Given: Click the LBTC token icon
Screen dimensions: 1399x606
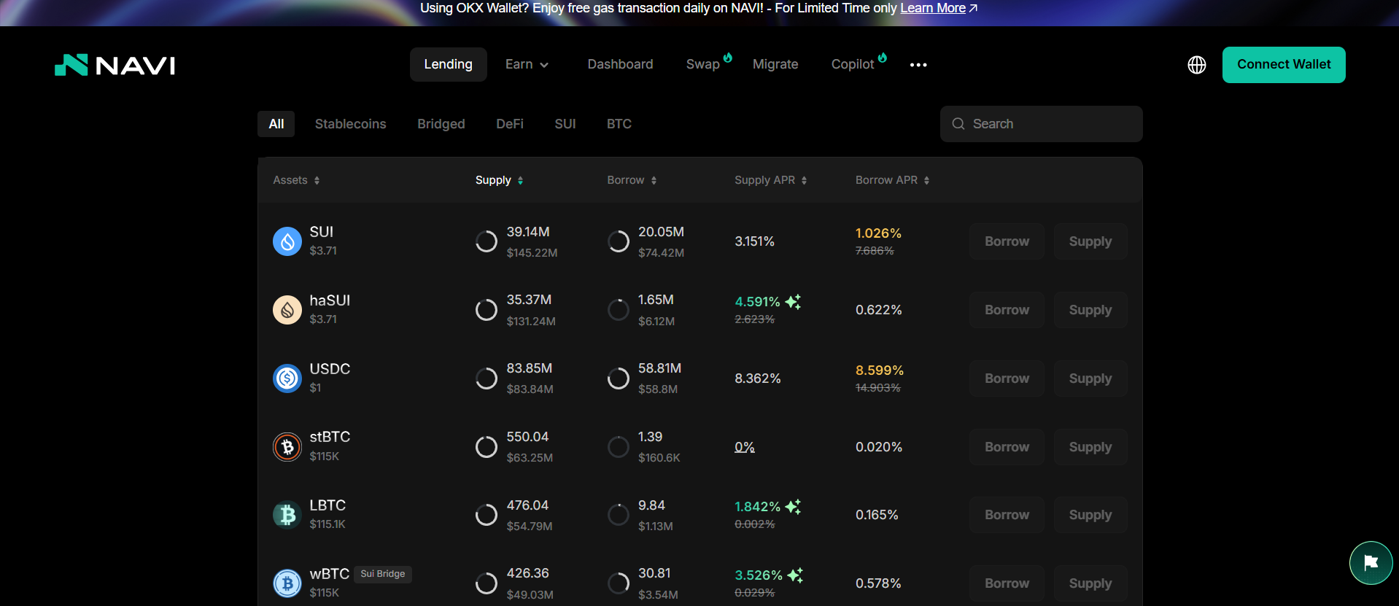Looking at the screenshot, I should (287, 515).
